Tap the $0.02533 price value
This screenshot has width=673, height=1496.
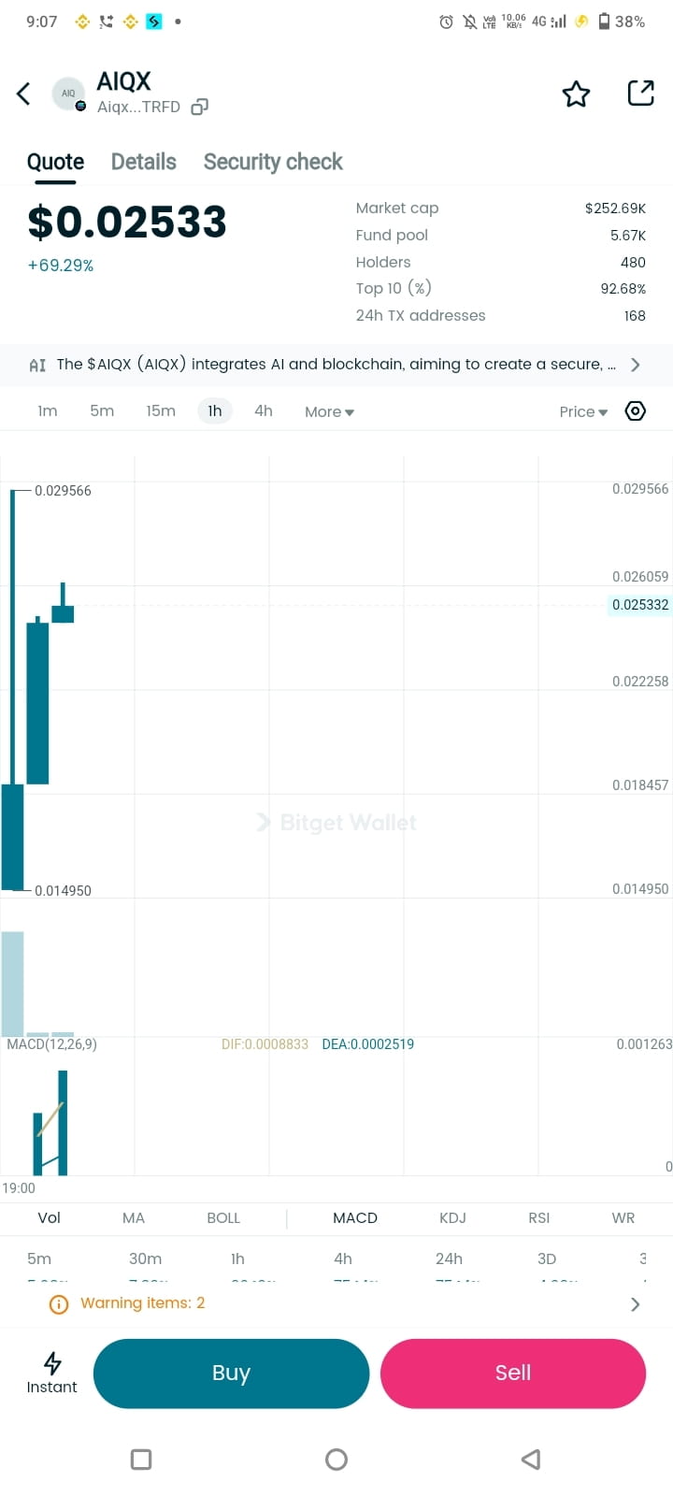(x=127, y=223)
